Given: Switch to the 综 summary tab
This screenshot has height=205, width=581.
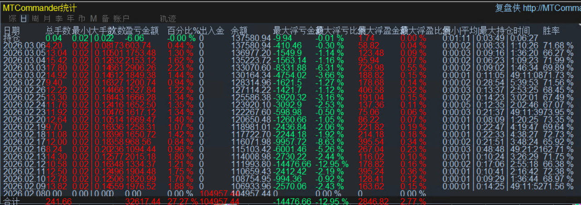Looking at the screenshot, I should [x=13, y=19].
